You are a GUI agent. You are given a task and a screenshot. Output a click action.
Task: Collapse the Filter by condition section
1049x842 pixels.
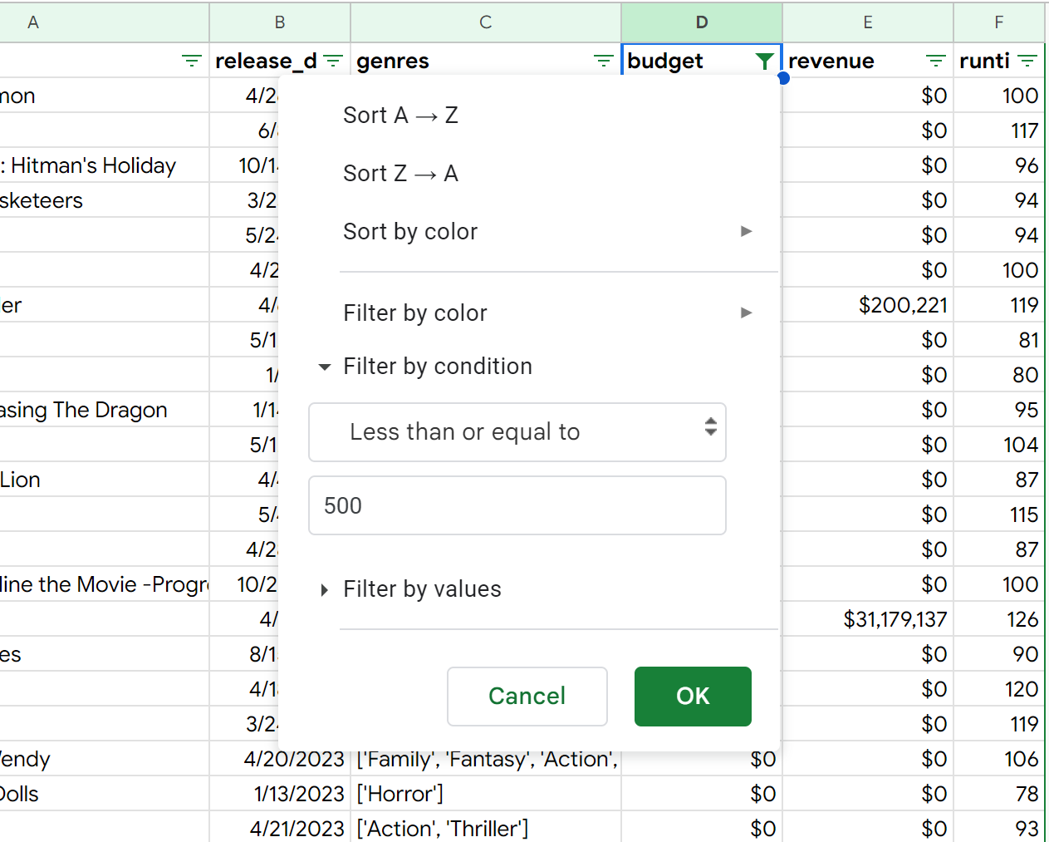325,367
